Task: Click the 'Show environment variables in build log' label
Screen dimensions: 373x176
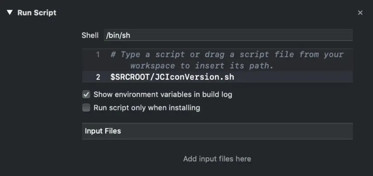Action: [x=163, y=94]
